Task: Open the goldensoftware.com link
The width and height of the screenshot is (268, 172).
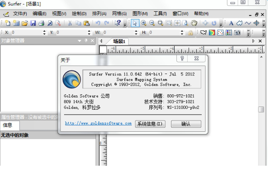Action: click(x=98, y=123)
